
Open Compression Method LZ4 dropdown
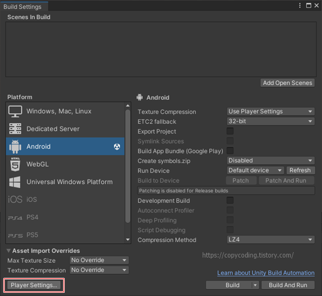[271, 239]
